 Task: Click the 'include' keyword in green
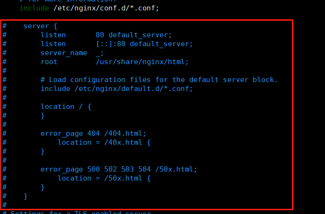click(34, 8)
